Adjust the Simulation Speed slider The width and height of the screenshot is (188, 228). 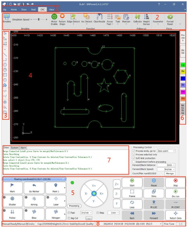39,19
